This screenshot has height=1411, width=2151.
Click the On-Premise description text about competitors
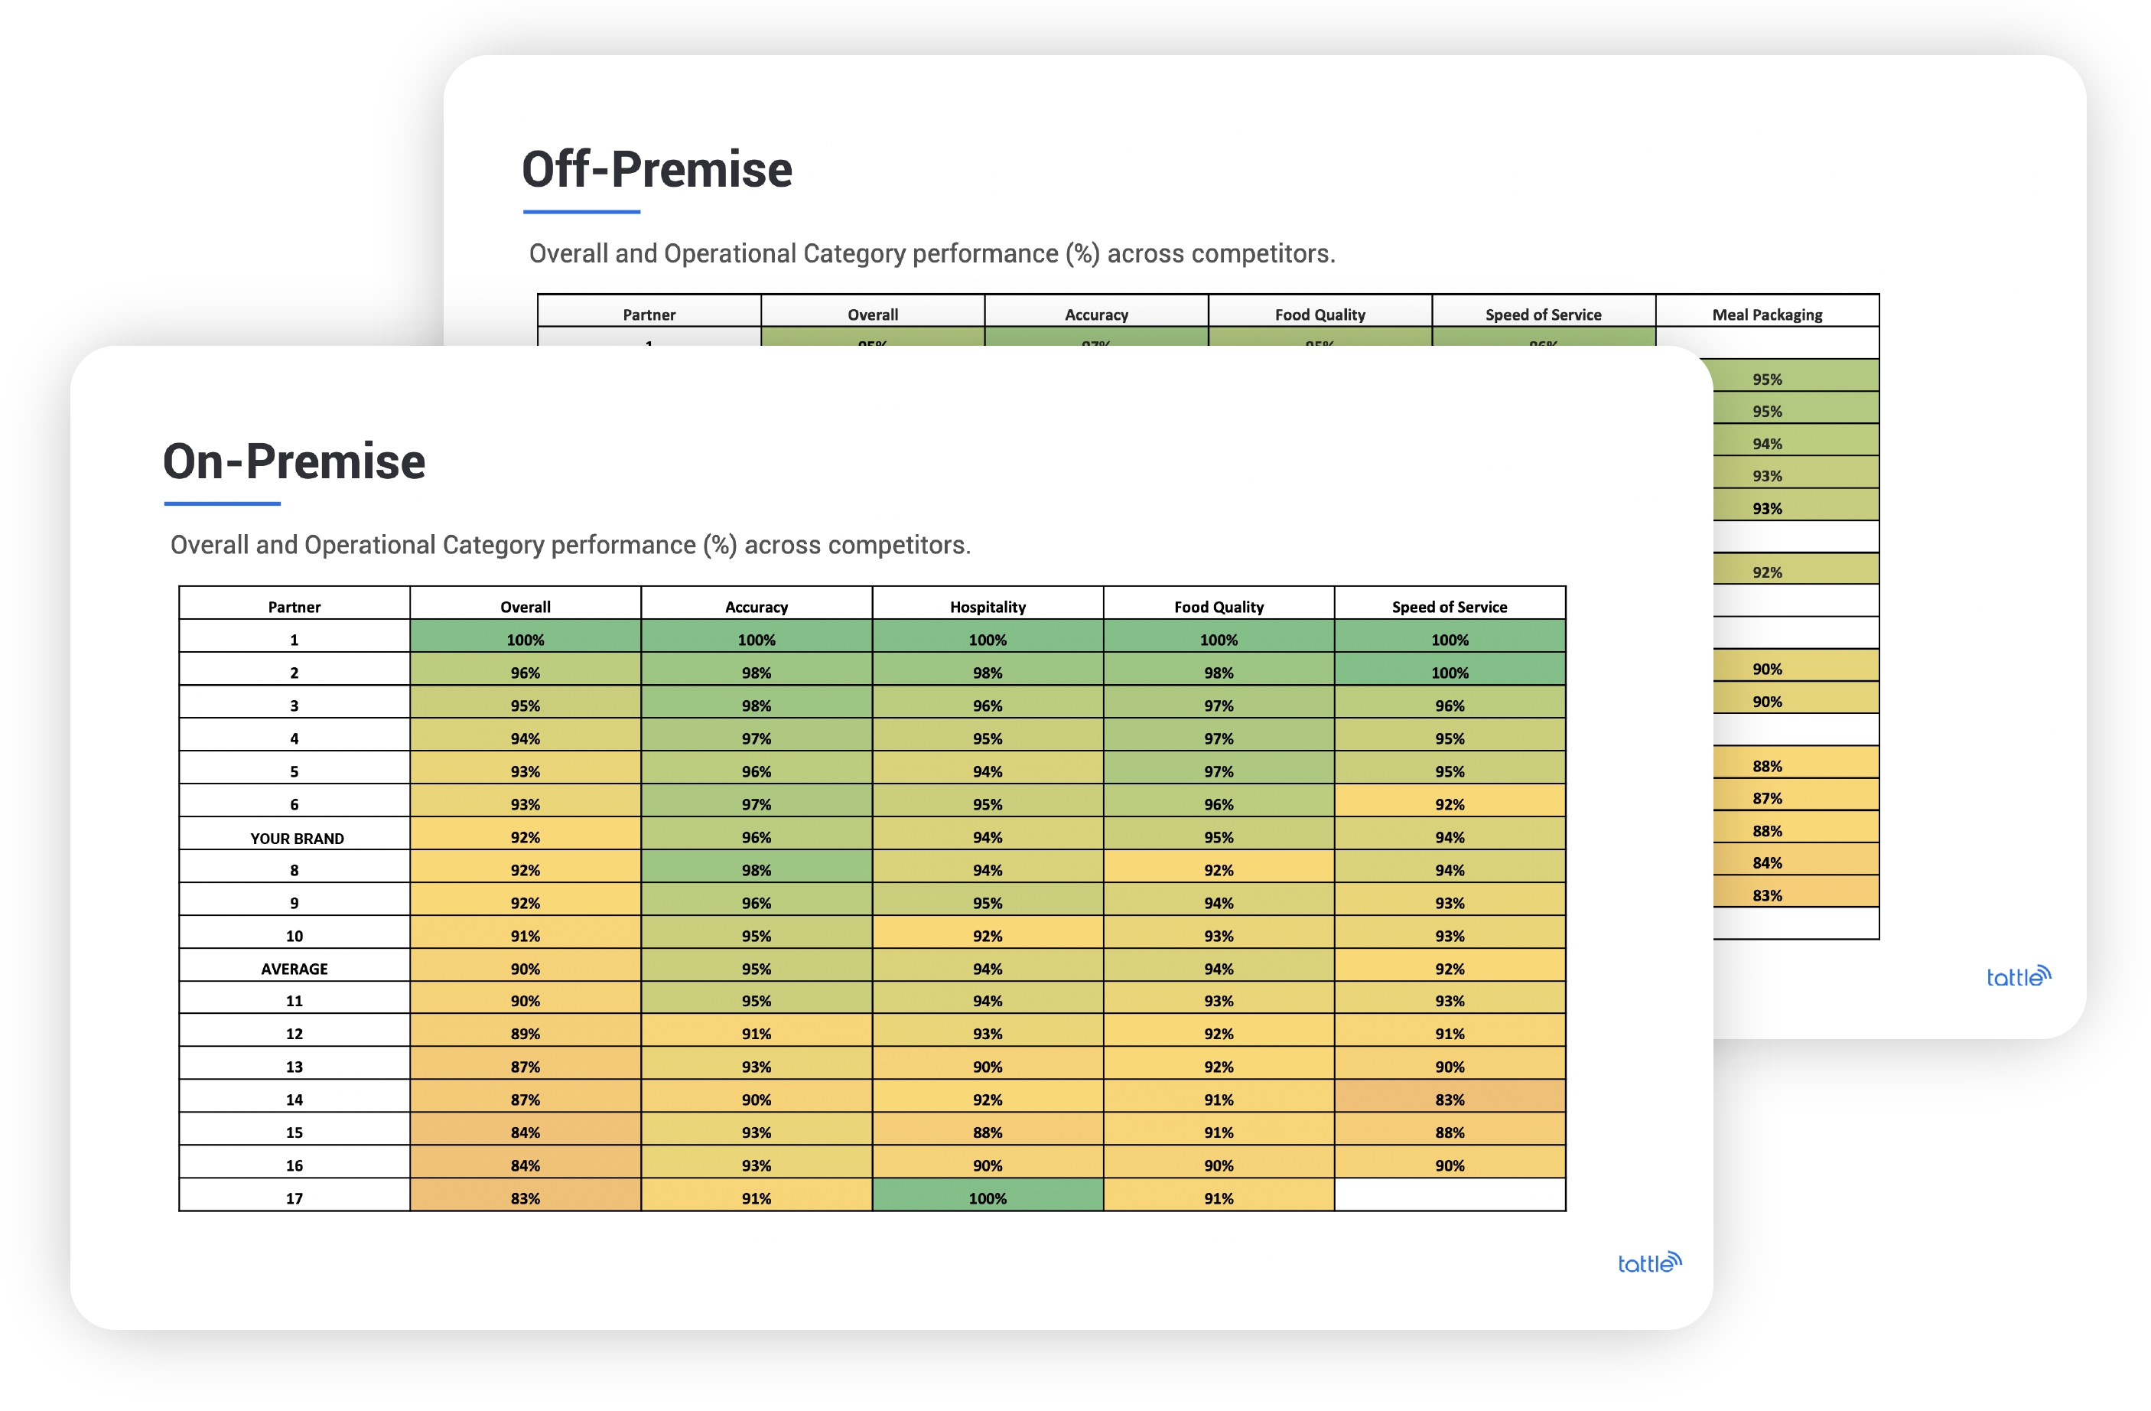pyautogui.click(x=569, y=544)
